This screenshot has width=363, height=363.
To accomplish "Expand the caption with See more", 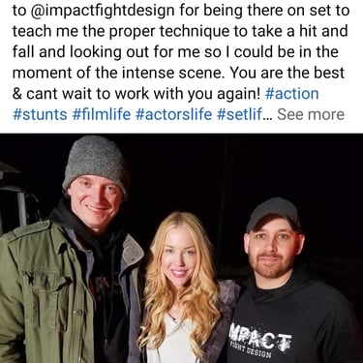I will (x=311, y=114).
